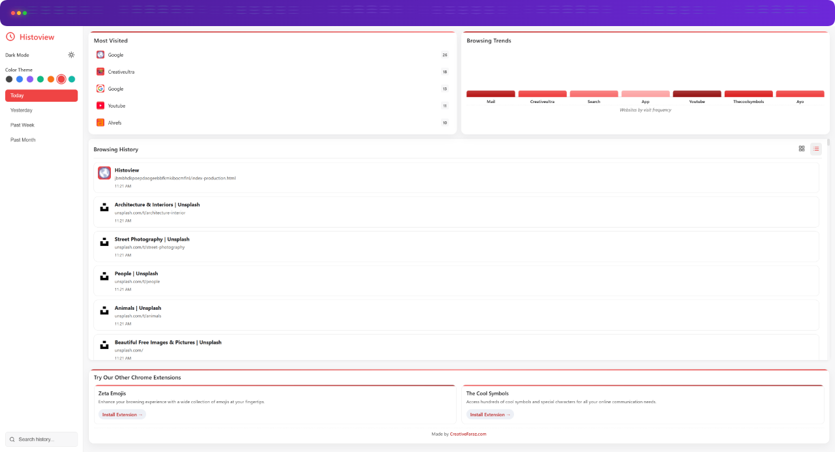Select the red color theme
Viewport: 835px width, 452px height.
tap(61, 79)
